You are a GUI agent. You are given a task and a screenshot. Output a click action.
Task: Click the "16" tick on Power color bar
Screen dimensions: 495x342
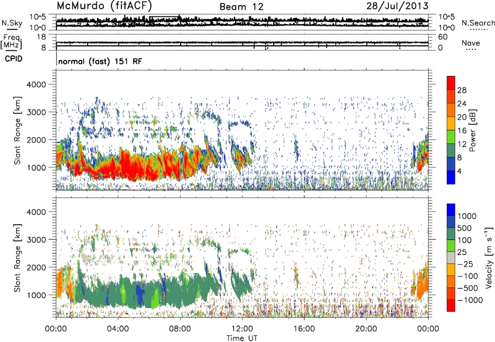coord(462,131)
